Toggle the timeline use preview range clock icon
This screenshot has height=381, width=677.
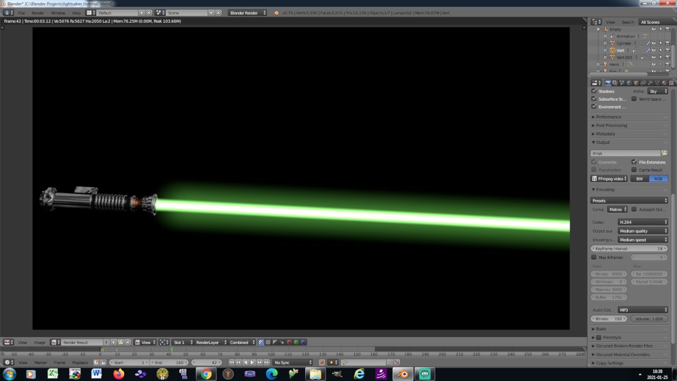point(96,362)
